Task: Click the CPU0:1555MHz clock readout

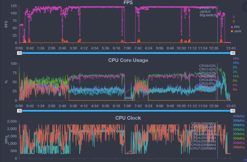Action: 204,123
